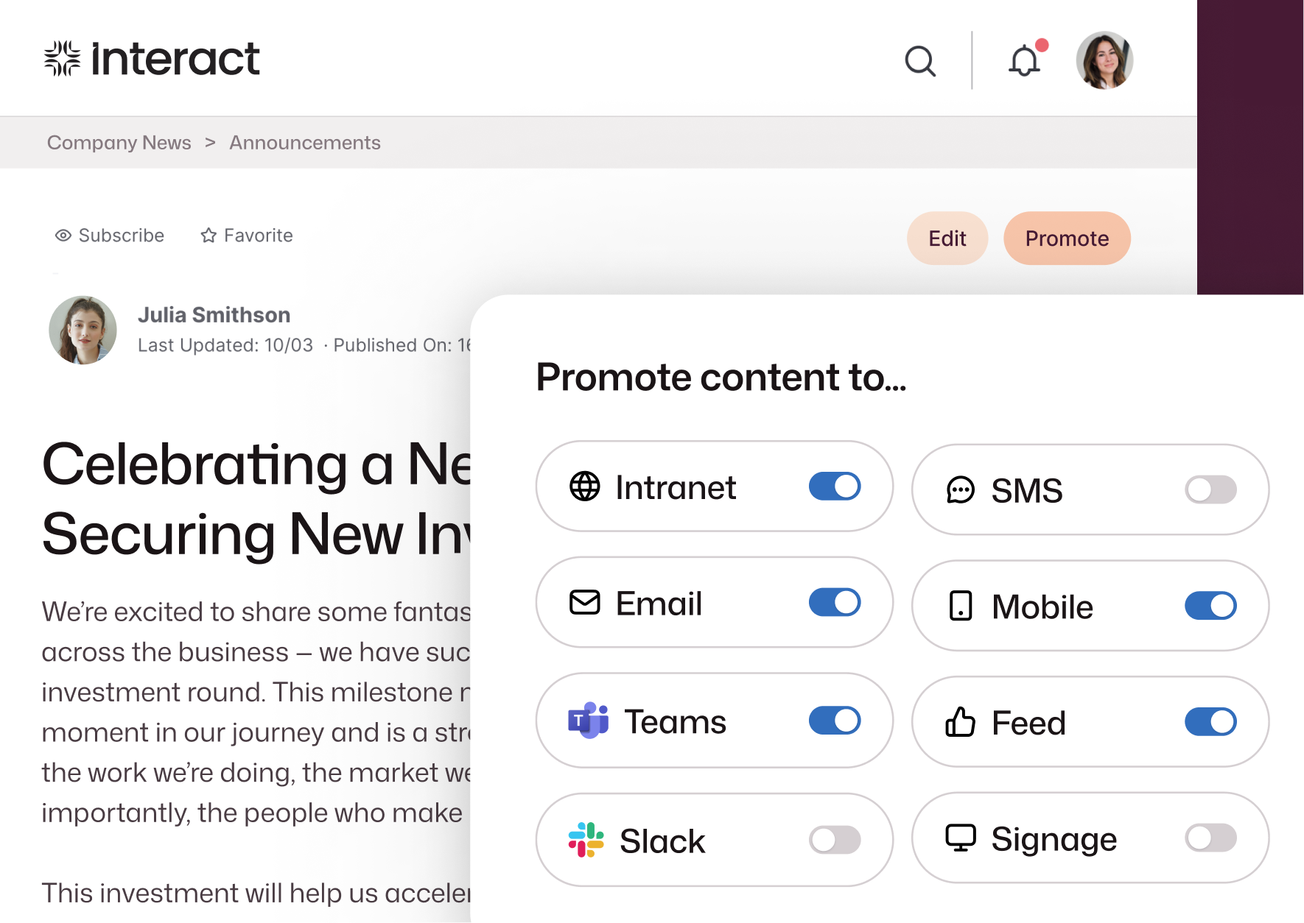The image size is (1304, 923).
Task: Click the Interact logo
Action: [x=152, y=59]
